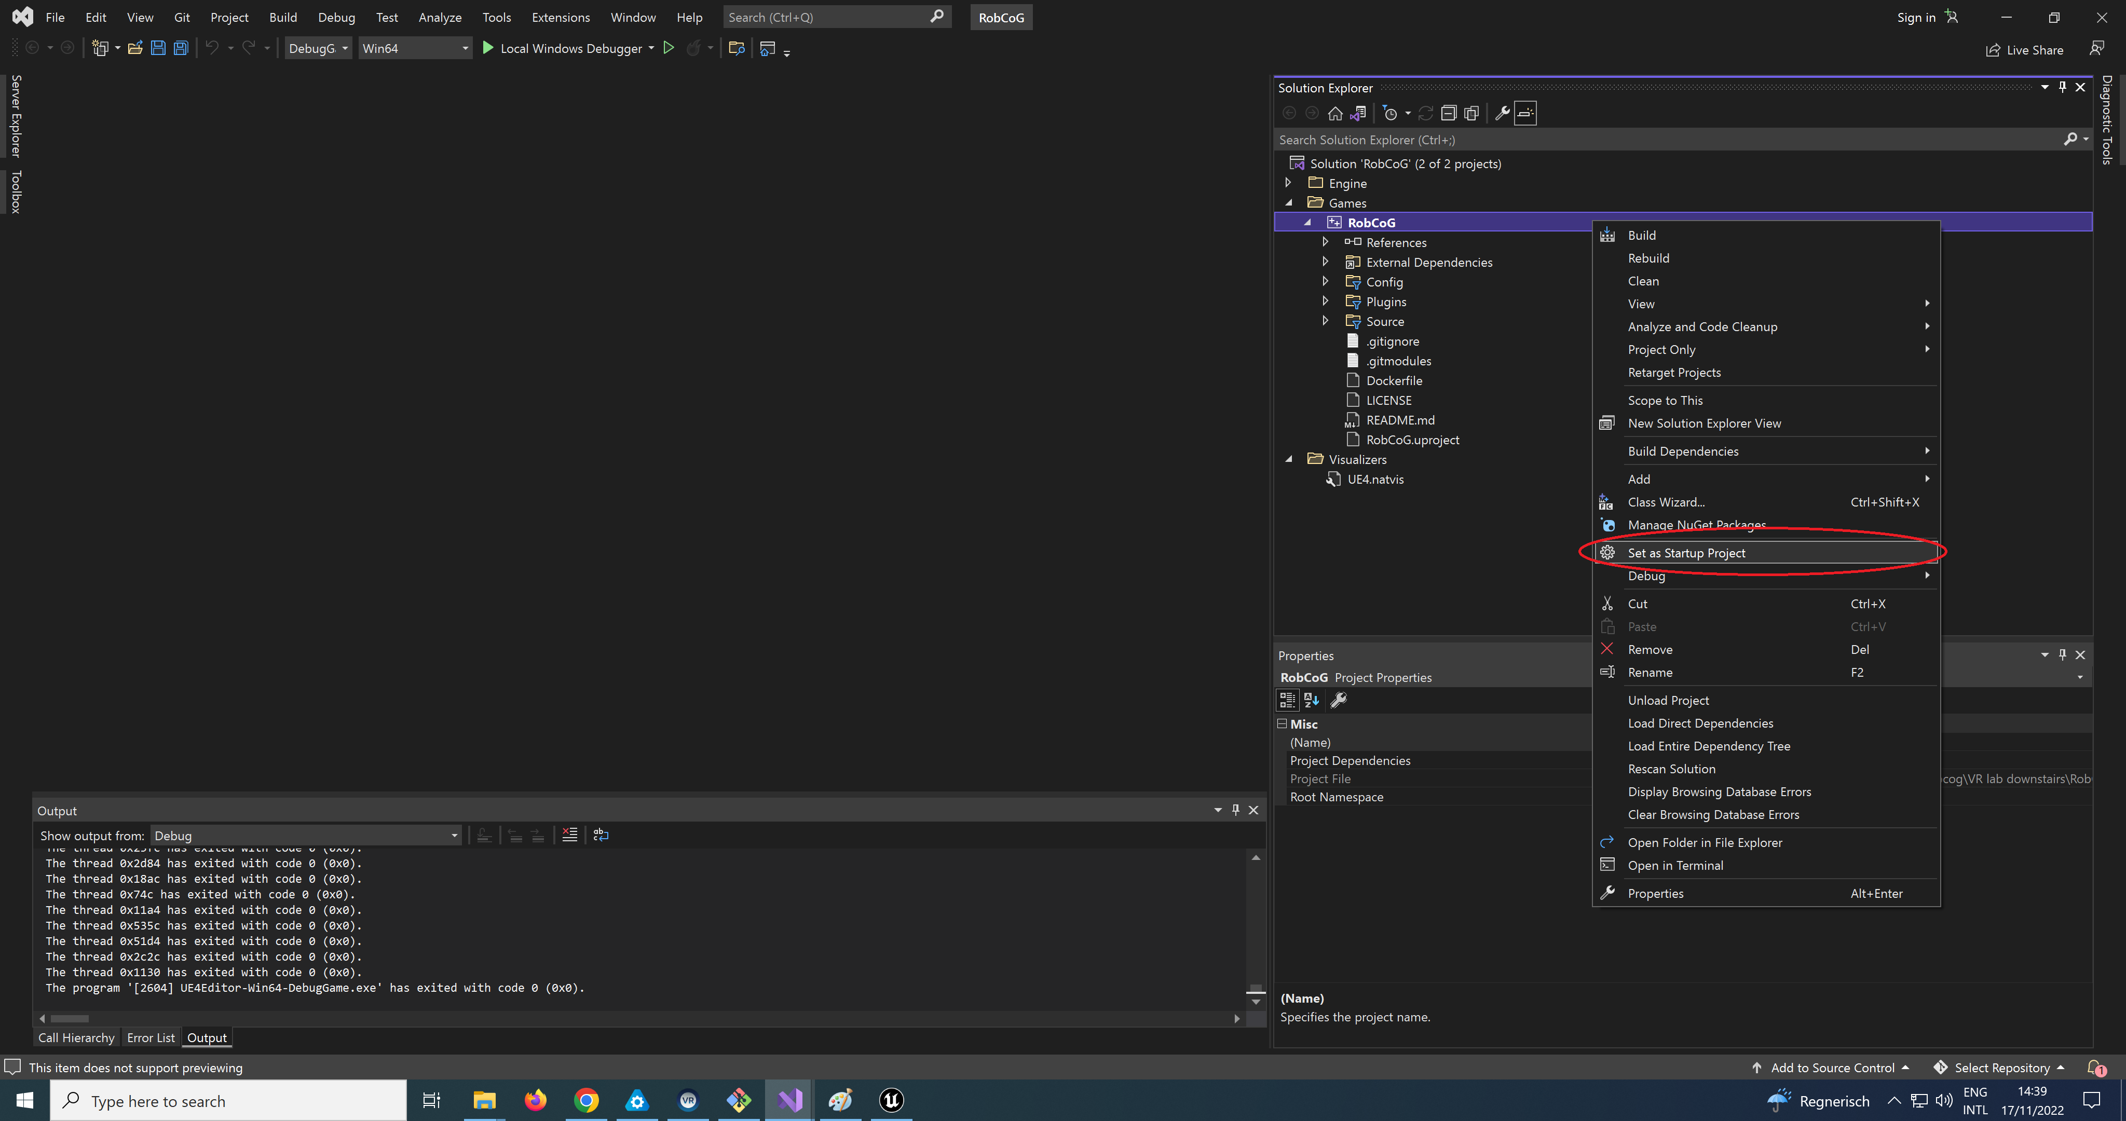Switch to Solution and Folder views icon
This screenshot has height=1121, width=2126.
tap(1358, 114)
